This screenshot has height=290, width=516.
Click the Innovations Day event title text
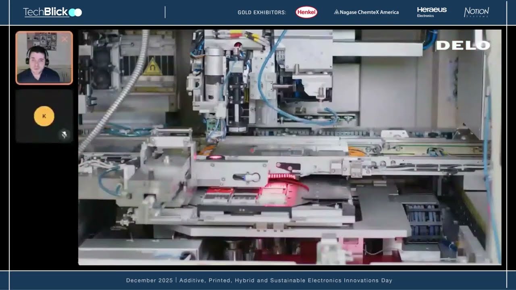point(286,280)
